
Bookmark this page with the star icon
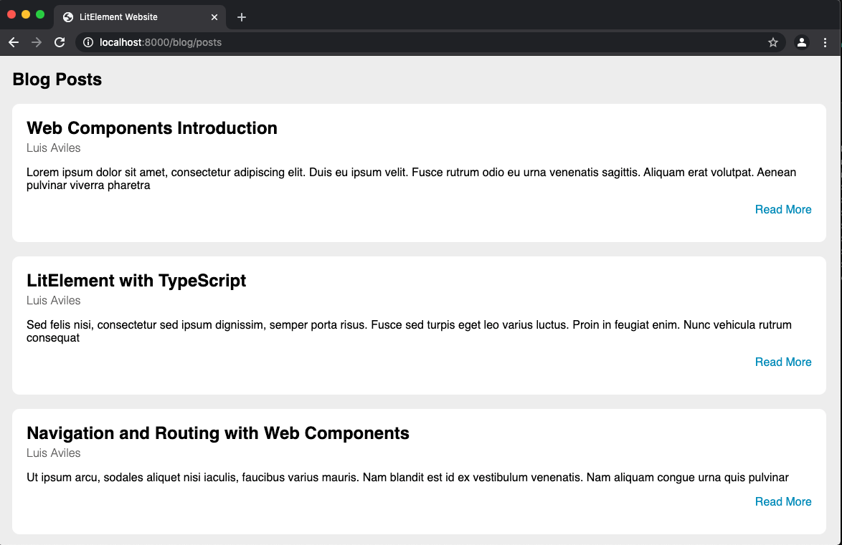point(773,42)
